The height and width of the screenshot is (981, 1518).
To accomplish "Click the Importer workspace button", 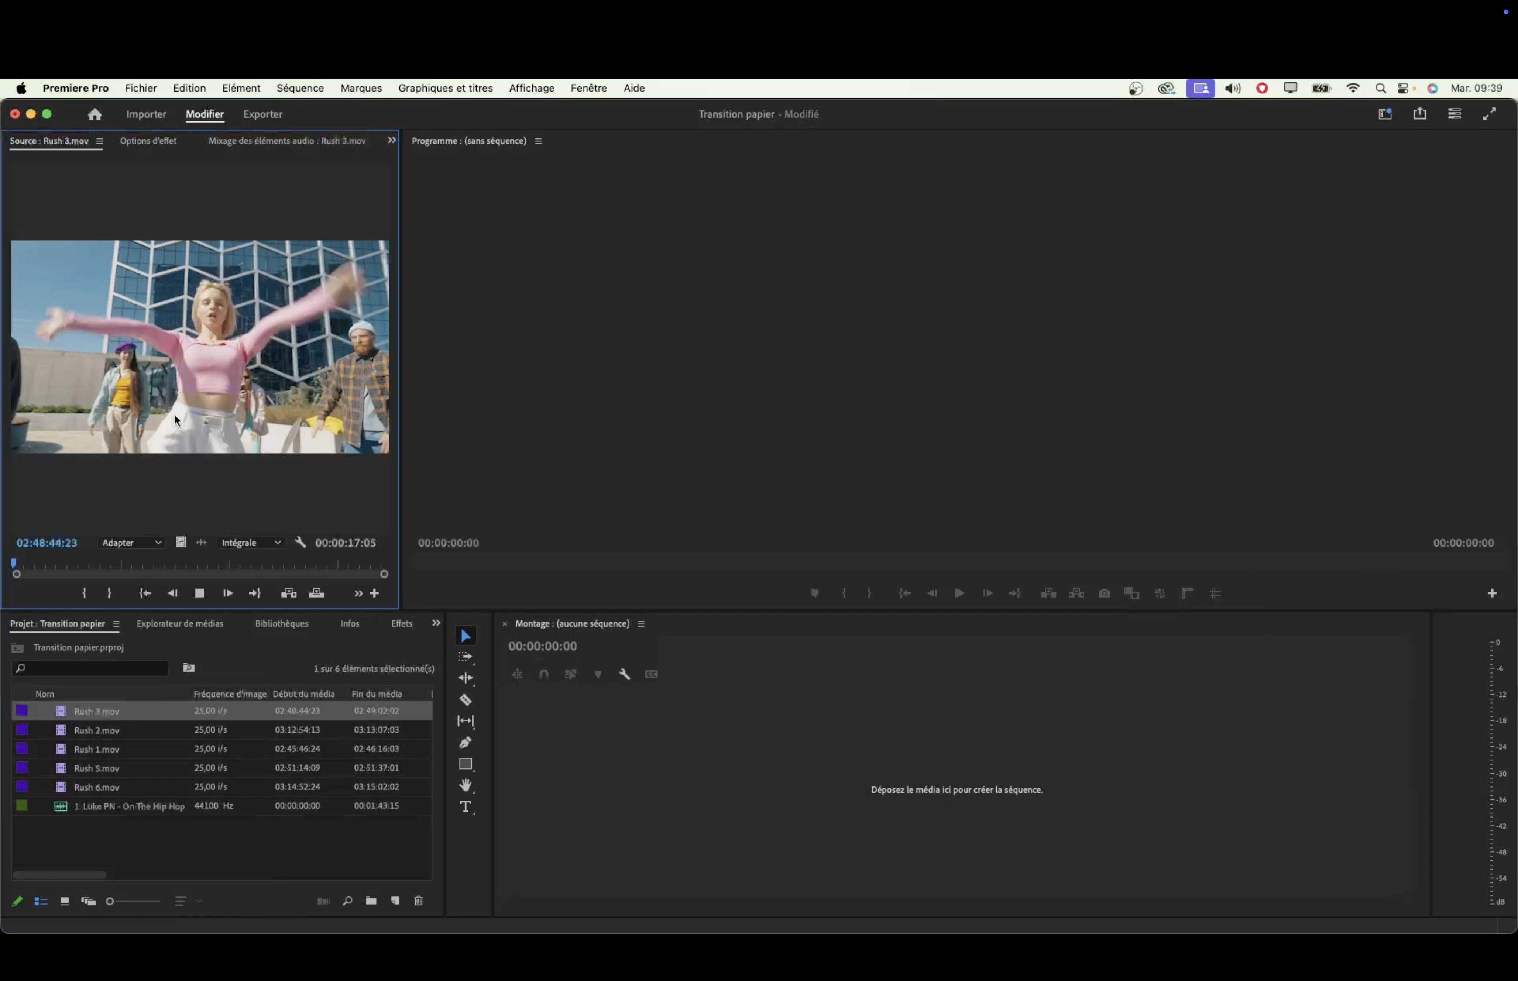I will 146,114.
